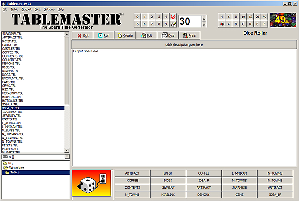The width and height of the screenshot is (299, 201).
Task: Open the Output menu
Action: [26, 9]
